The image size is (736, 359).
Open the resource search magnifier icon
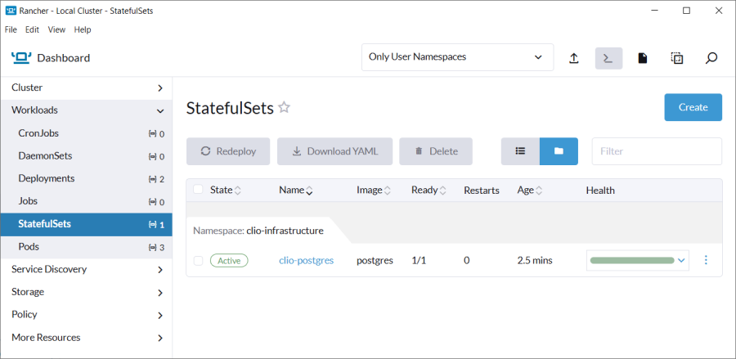pyautogui.click(x=711, y=58)
